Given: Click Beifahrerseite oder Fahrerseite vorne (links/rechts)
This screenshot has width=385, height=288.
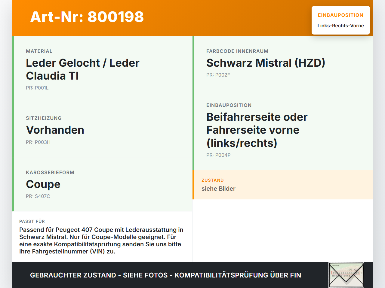Looking at the screenshot, I should pos(257,130).
